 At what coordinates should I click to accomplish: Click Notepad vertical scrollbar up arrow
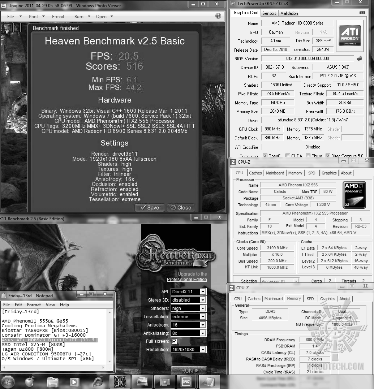point(110,312)
